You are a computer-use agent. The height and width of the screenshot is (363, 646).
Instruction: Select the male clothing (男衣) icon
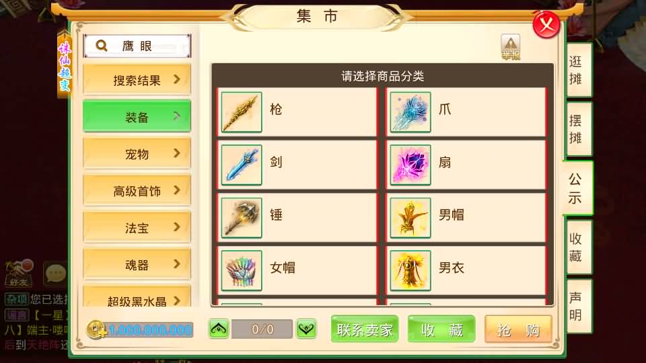coord(410,270)
